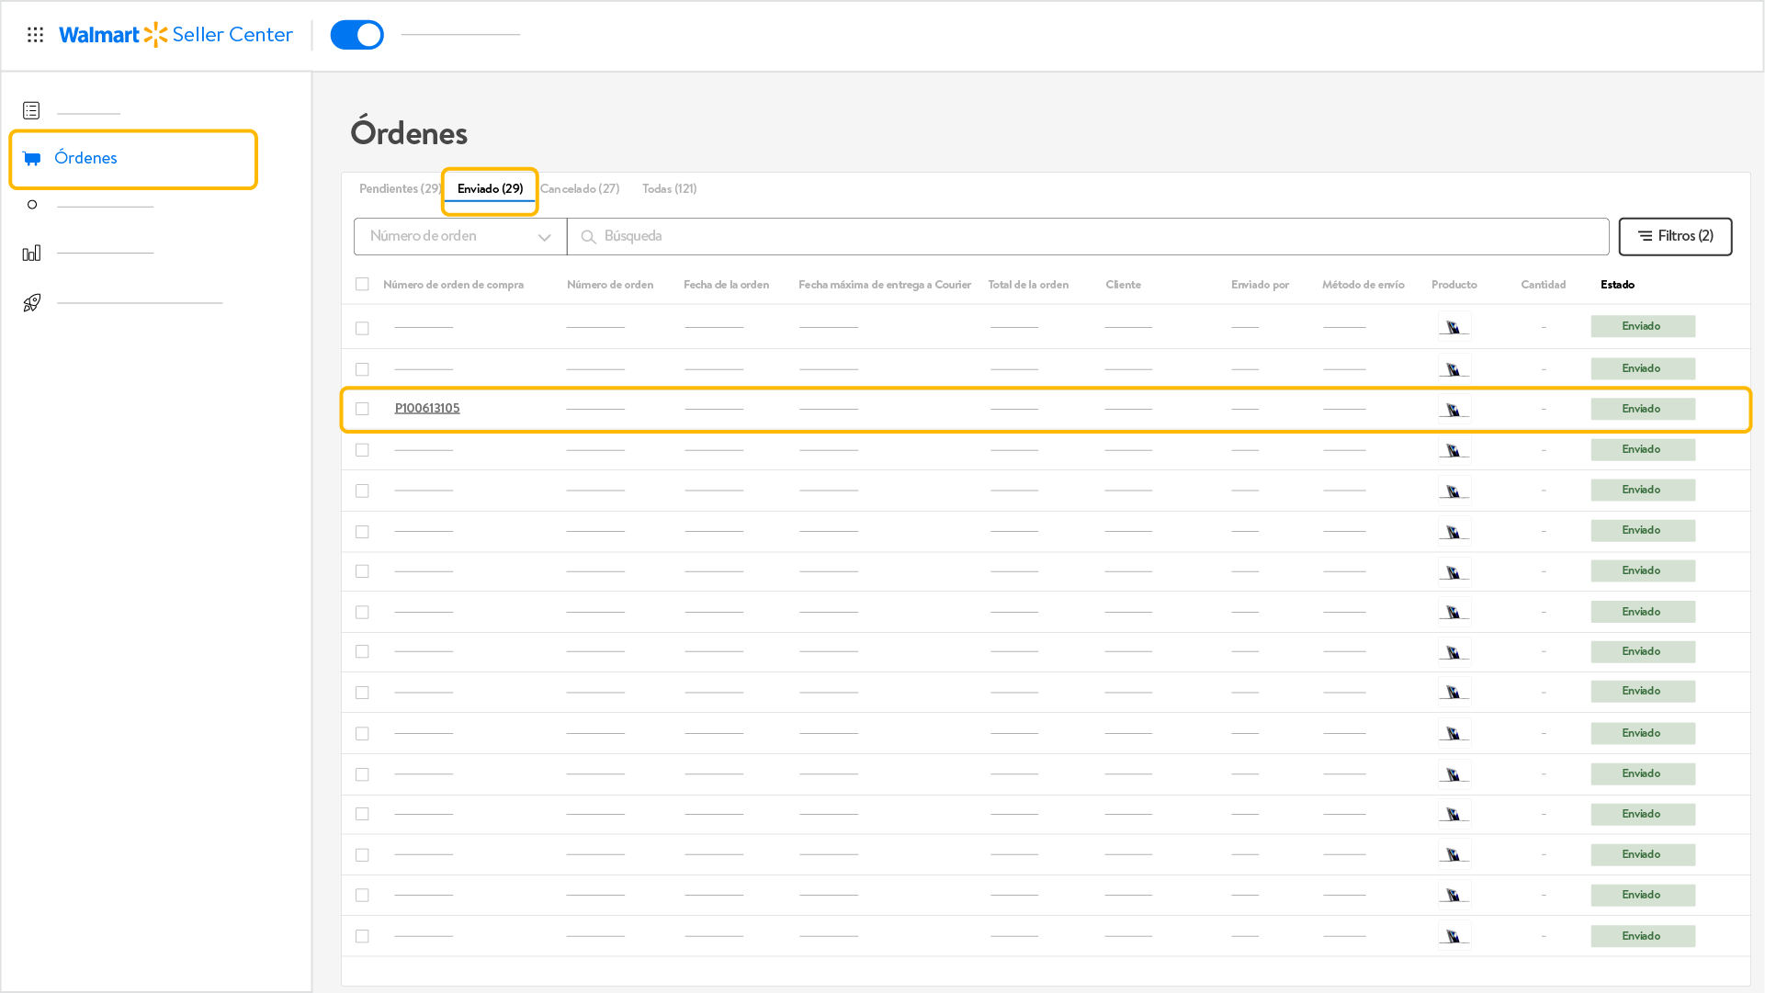The width and height of the screenshot is (1765, 993).
Task: Open the Filtros (2) button
Action: 1675,236
